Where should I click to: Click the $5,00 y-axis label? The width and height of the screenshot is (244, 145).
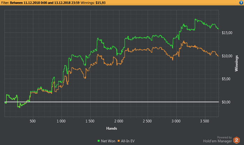pyautogui.click(x=226, y=79)
